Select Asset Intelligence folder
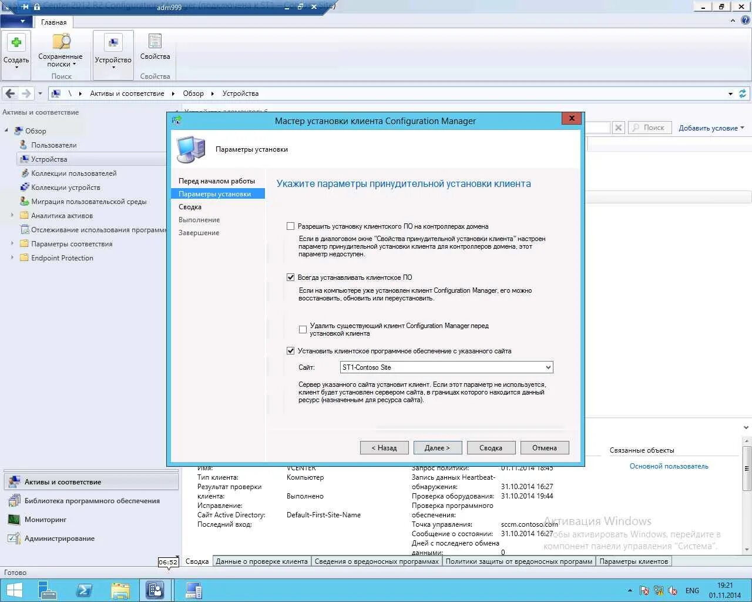The width and height of the screenshot is (752, 602). (62, 216)
